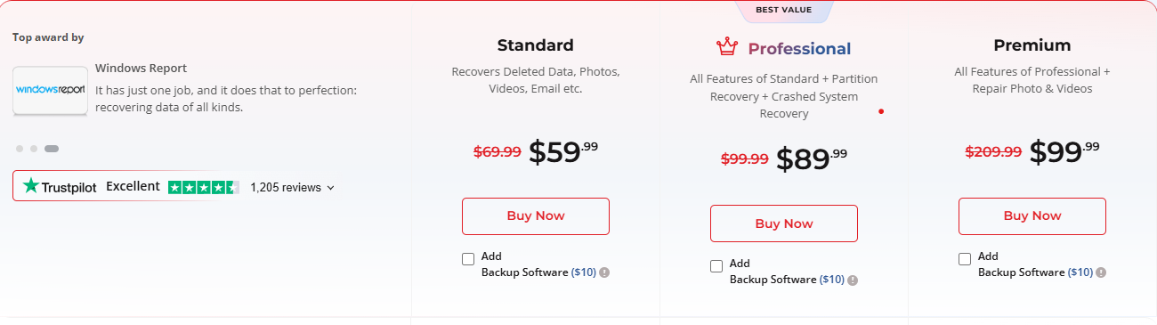Check Add Backup Software under Professional

[716, 266]
